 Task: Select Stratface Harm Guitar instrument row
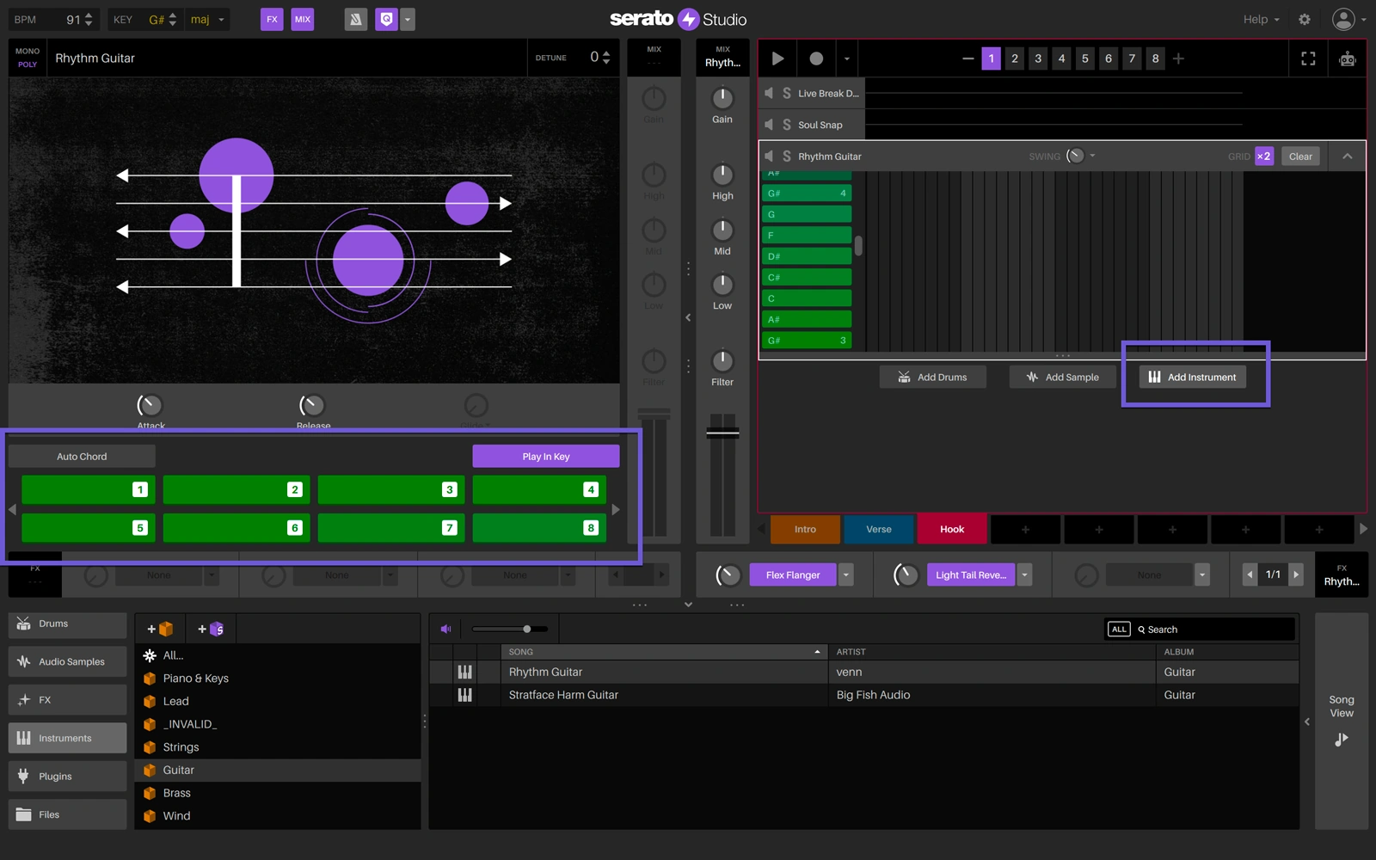[864, 695]
